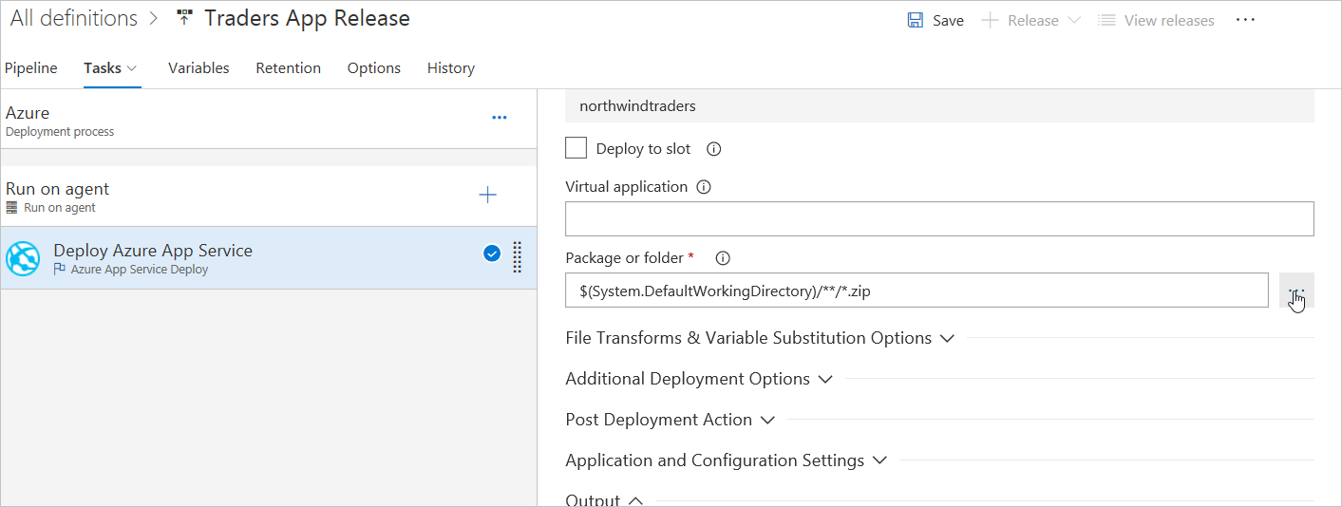Enable the Deploy to slot checkbox
Image resolution: width=1342 pixels, height=507 pixels.
pyautogui.click(x=576, y=148)
